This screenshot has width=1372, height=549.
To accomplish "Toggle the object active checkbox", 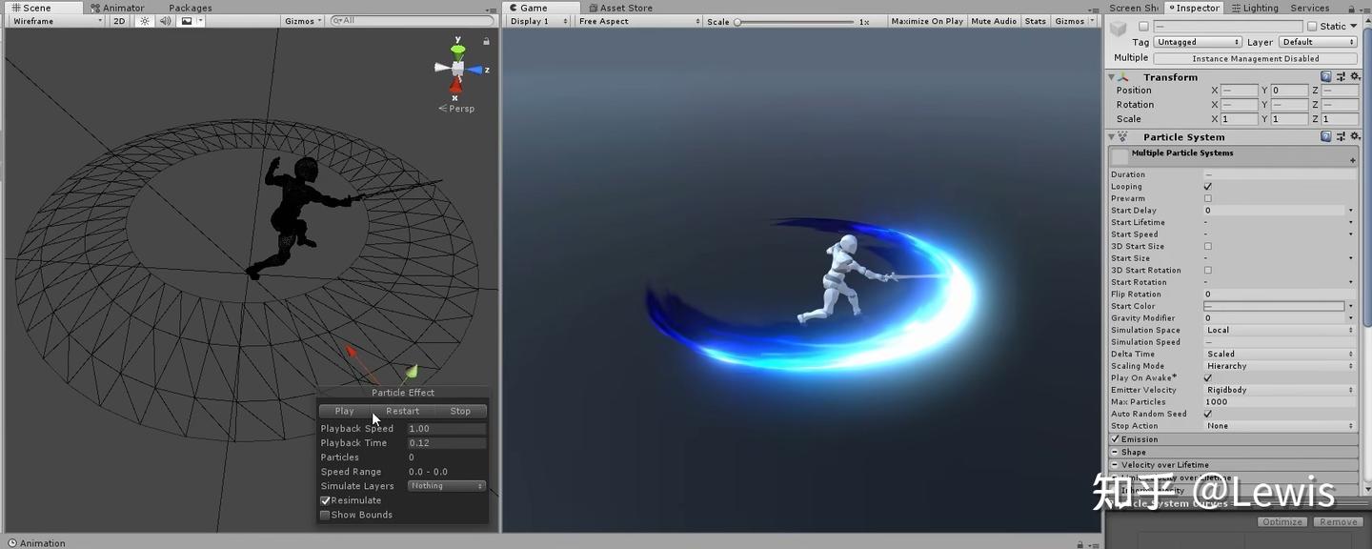I will tap(1143, 27).
